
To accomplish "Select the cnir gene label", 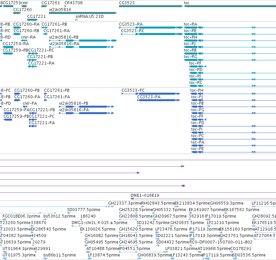I will point(24,3).
